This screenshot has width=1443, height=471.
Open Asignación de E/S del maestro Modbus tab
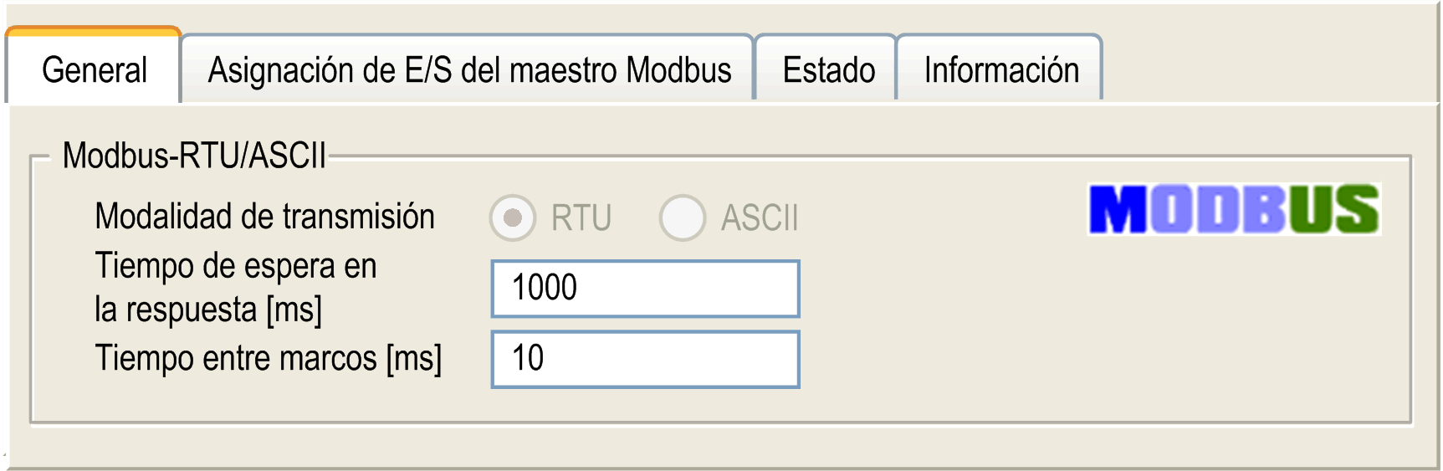pos(468,69)
